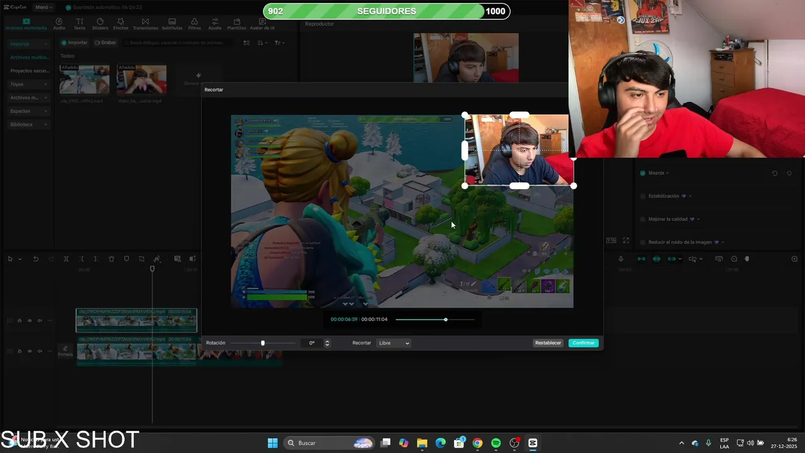Click the microphone voiceover icon in timeline
The image size is (805, 453).
point(621,259)
